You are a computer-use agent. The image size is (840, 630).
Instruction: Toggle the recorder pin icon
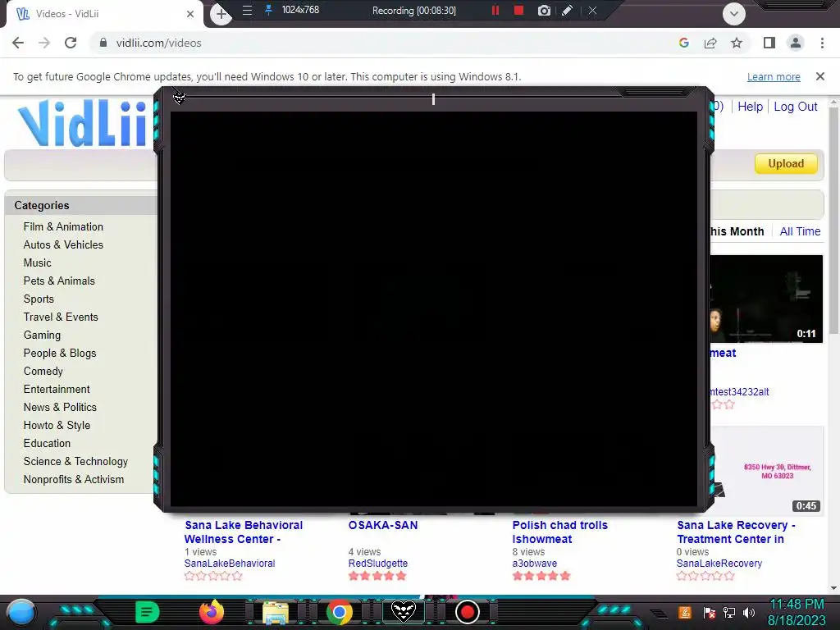(268, 10)
